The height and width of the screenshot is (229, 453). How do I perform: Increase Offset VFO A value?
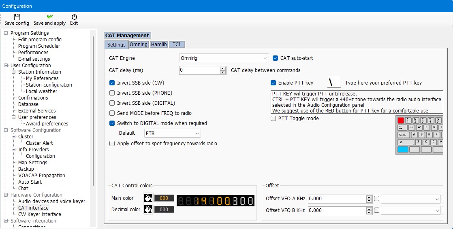coord(369,197)
